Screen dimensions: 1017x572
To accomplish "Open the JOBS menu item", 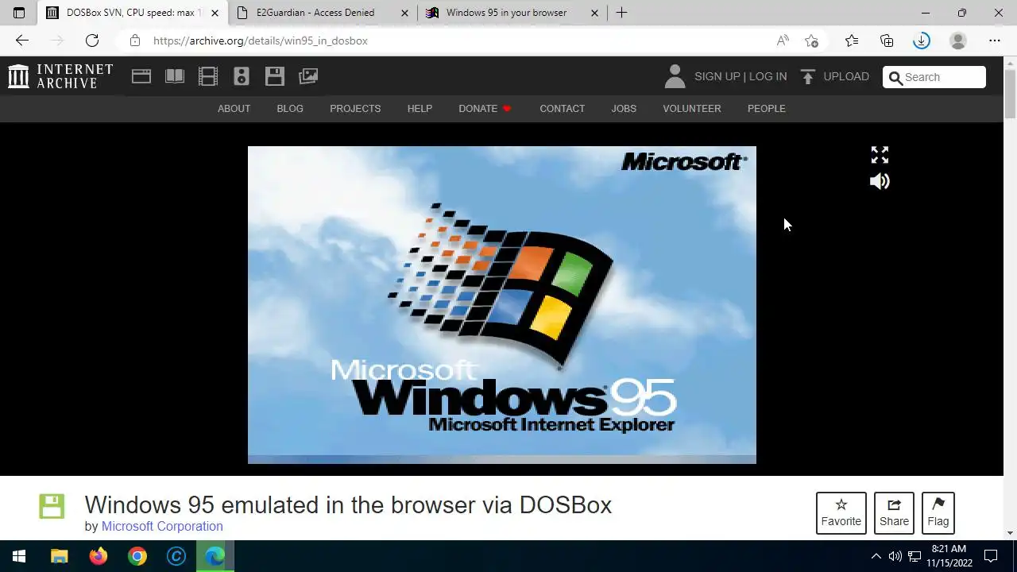I will pyautogui.click(x=624, y=108).
